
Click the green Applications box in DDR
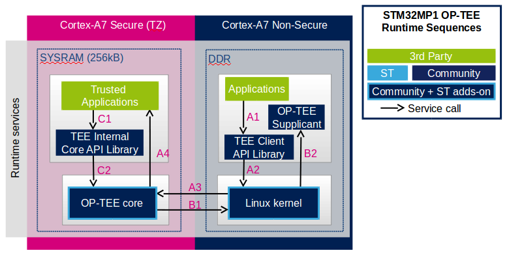pos(256,89)
